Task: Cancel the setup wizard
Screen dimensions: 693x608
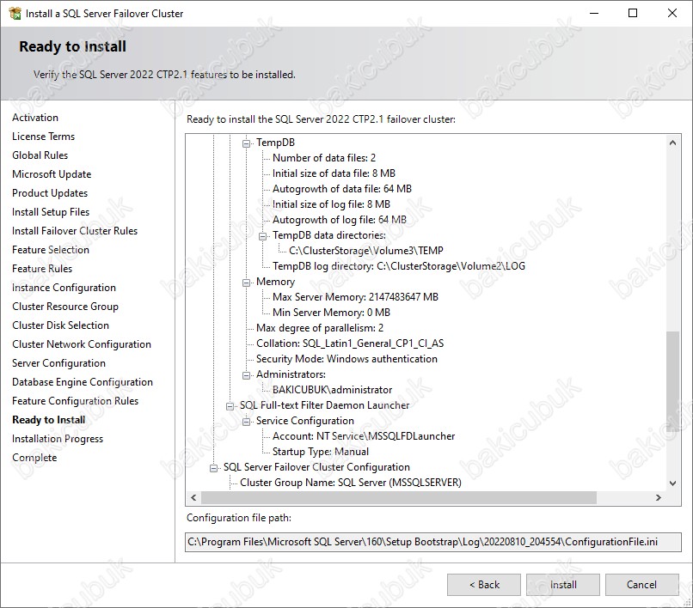Action: tap(641, 585)
